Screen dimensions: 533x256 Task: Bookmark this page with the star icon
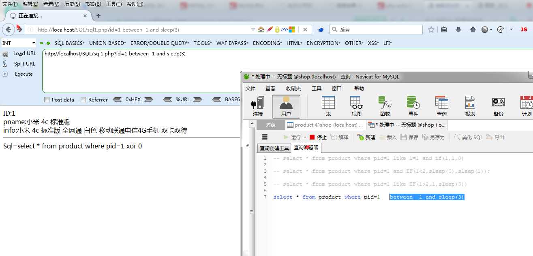431,30
